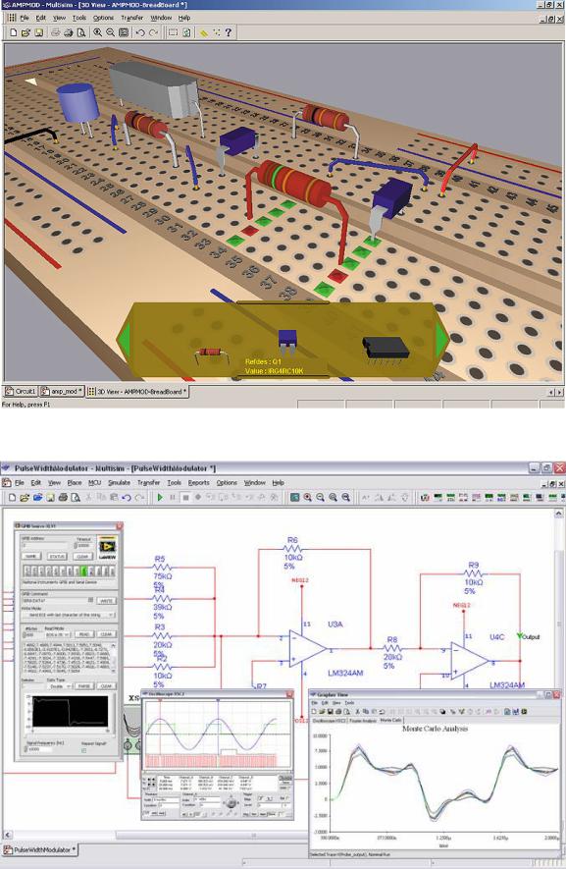Image resolution: width=566 pixels, height=869 pixels.
Task: Click Open file icon in AMPMOD toolbar
Action: click(26, 32)
